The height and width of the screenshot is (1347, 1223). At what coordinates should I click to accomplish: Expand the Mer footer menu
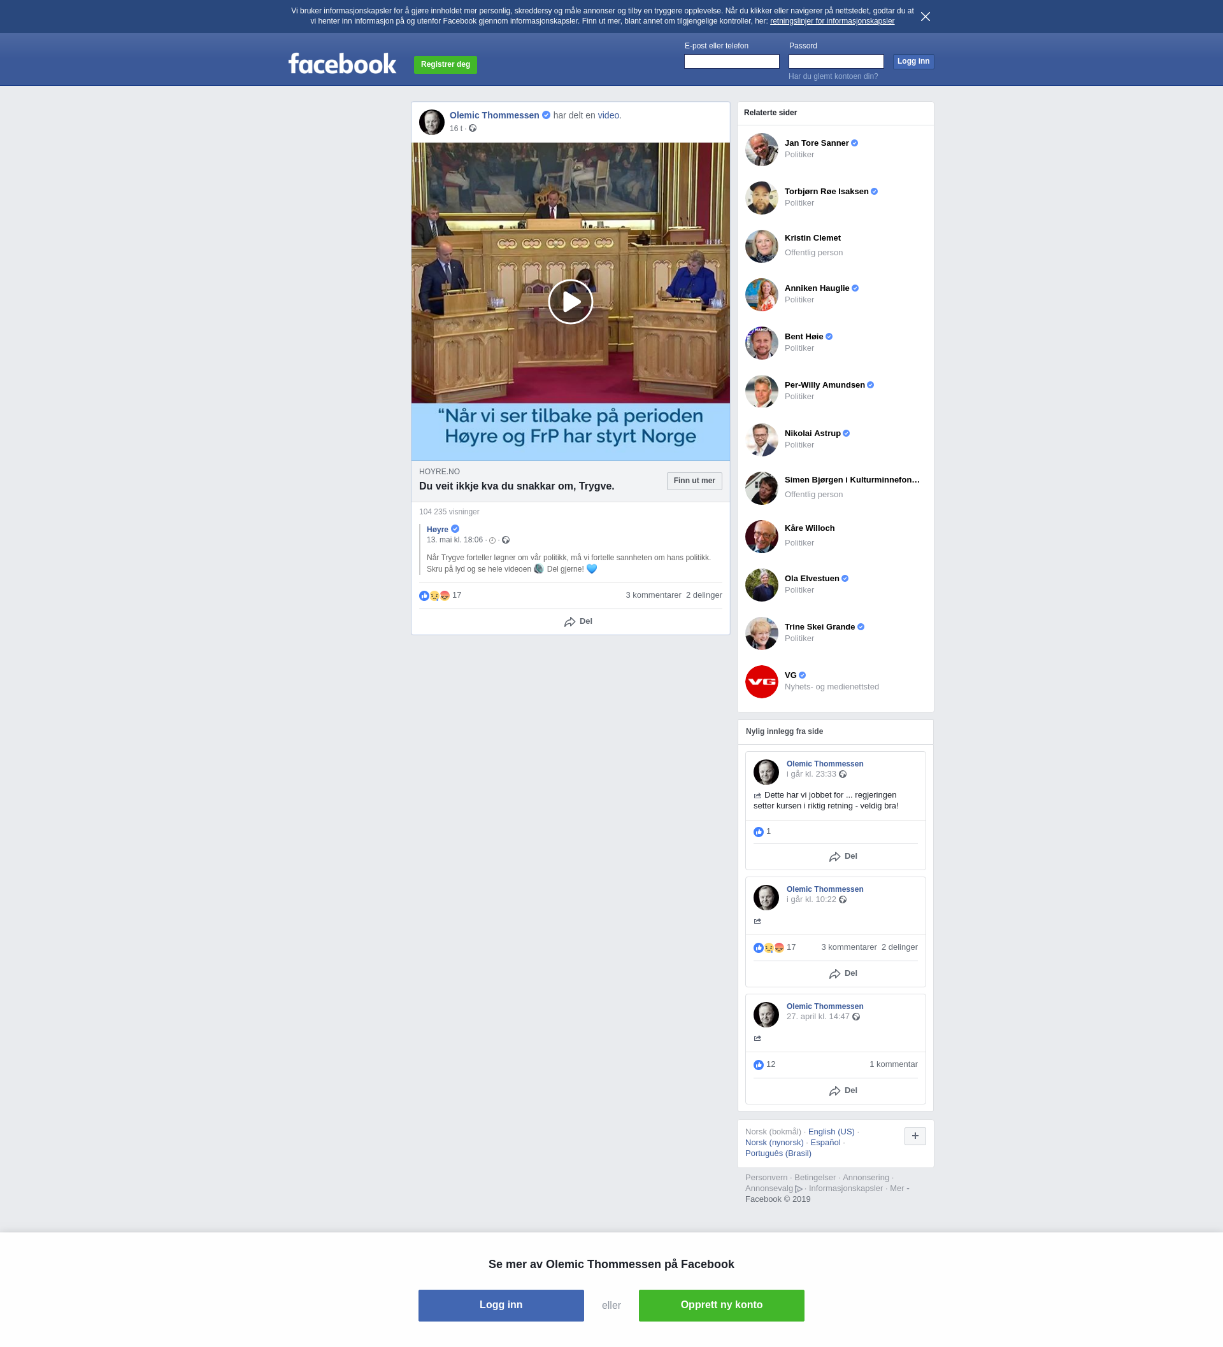tap(899, 1188)
